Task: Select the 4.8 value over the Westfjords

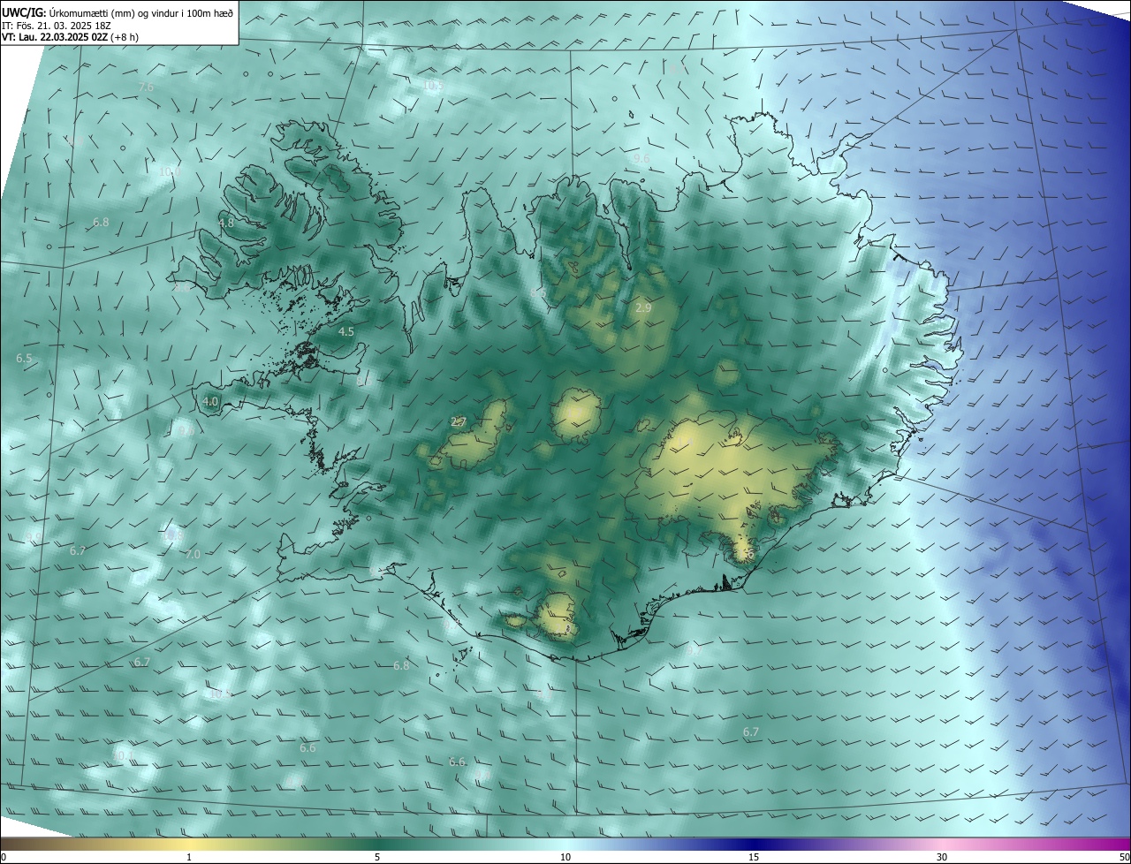Action: pyautogui.click(x=226, y=224)
